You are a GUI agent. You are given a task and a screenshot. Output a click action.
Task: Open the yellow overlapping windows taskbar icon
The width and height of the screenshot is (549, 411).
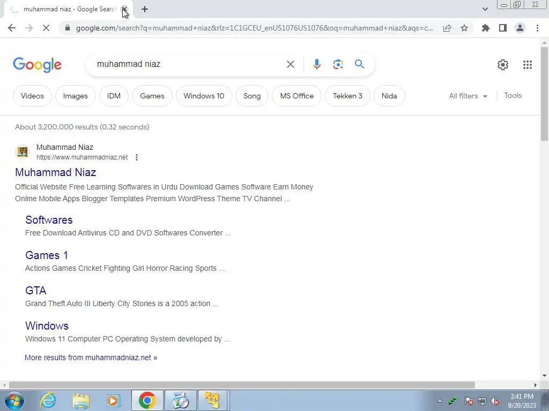point(213,400)
